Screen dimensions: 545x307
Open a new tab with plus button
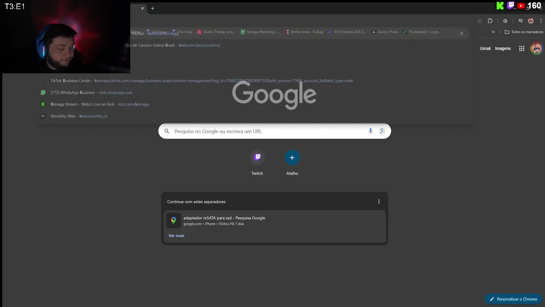(x=152, y=8)
